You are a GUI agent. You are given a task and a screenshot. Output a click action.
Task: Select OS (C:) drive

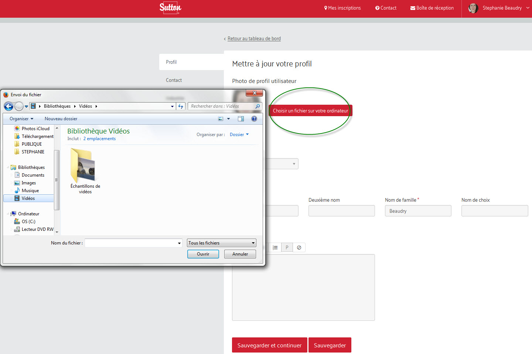click(x=25, y=222)
